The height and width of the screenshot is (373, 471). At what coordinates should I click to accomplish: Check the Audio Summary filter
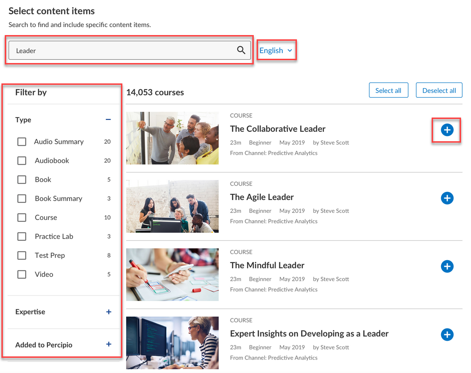[22, 142]
